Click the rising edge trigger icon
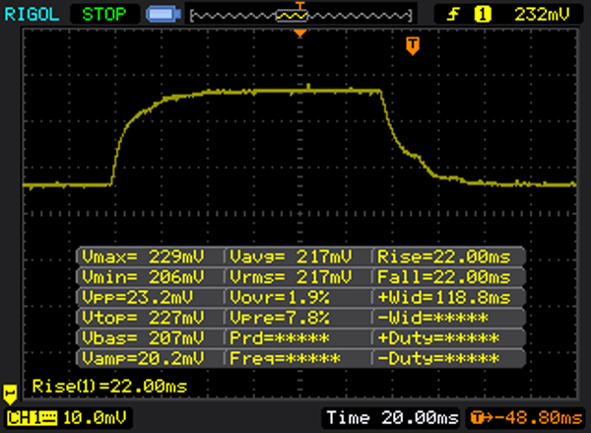 [453, 15]
